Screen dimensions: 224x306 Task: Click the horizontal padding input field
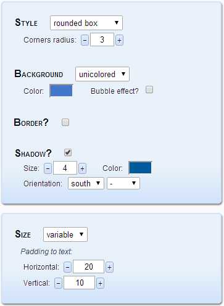[x=88, y=267]
